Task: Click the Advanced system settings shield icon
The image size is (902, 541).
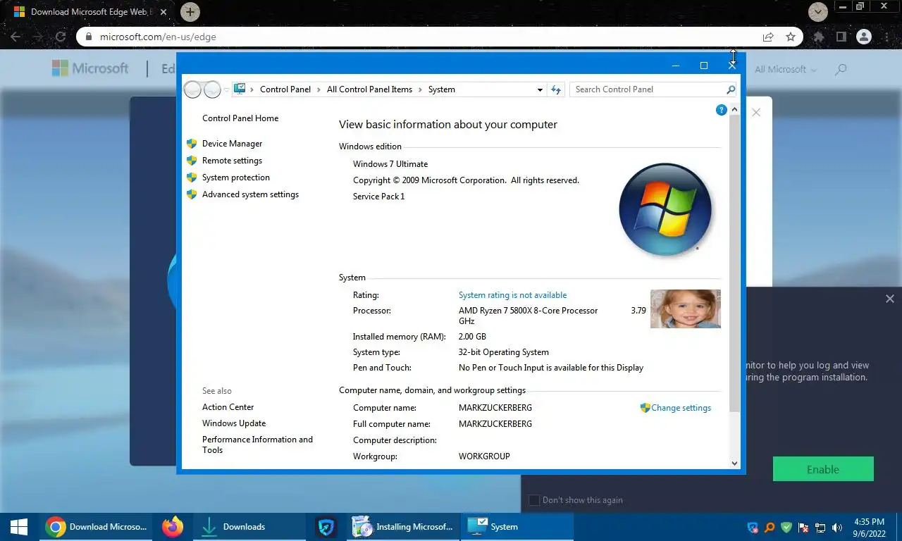Action: pyautogui.click(x=192, y=194)
